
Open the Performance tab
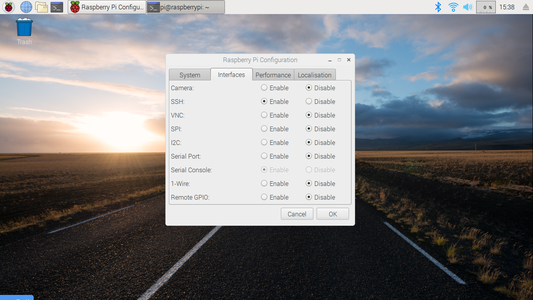(x=273, y=75)
